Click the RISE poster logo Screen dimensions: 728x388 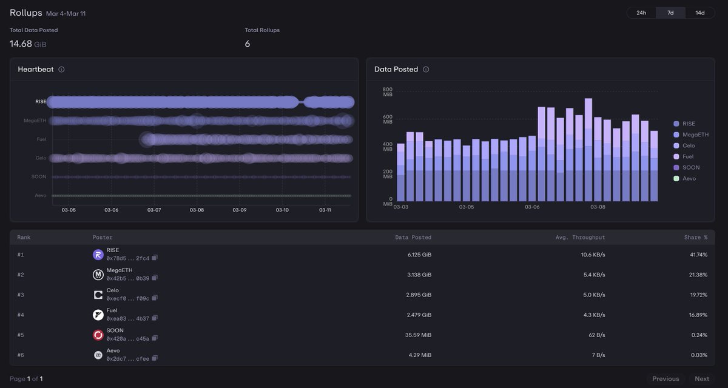(x=98, y=255)
